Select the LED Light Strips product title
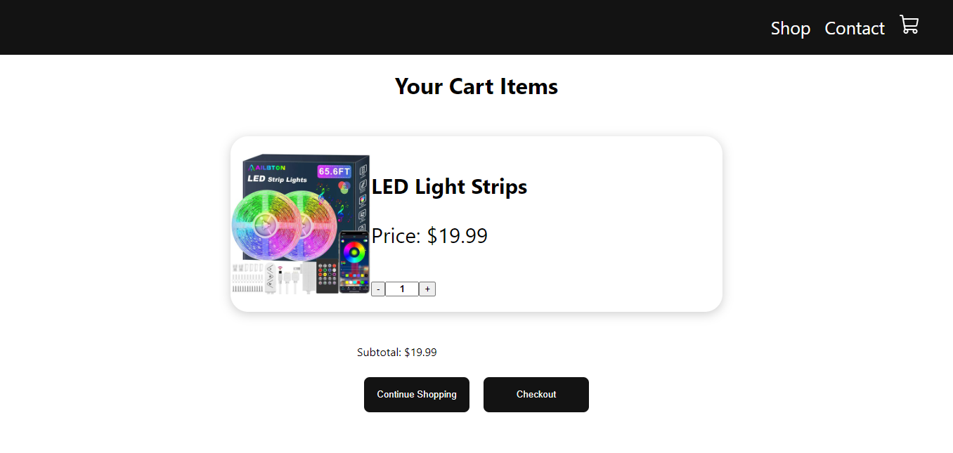Image resolution: width=953 pixels, height=453 pixels. [449, 187]
